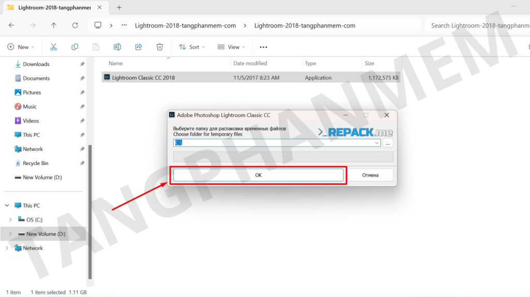Select Lightroom Classic CC 2018 file row
The width and height of the screenshot is (530, 298).
[x=251, y=78]
